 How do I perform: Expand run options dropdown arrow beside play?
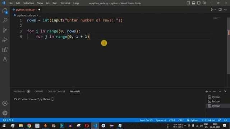[215, 10]
